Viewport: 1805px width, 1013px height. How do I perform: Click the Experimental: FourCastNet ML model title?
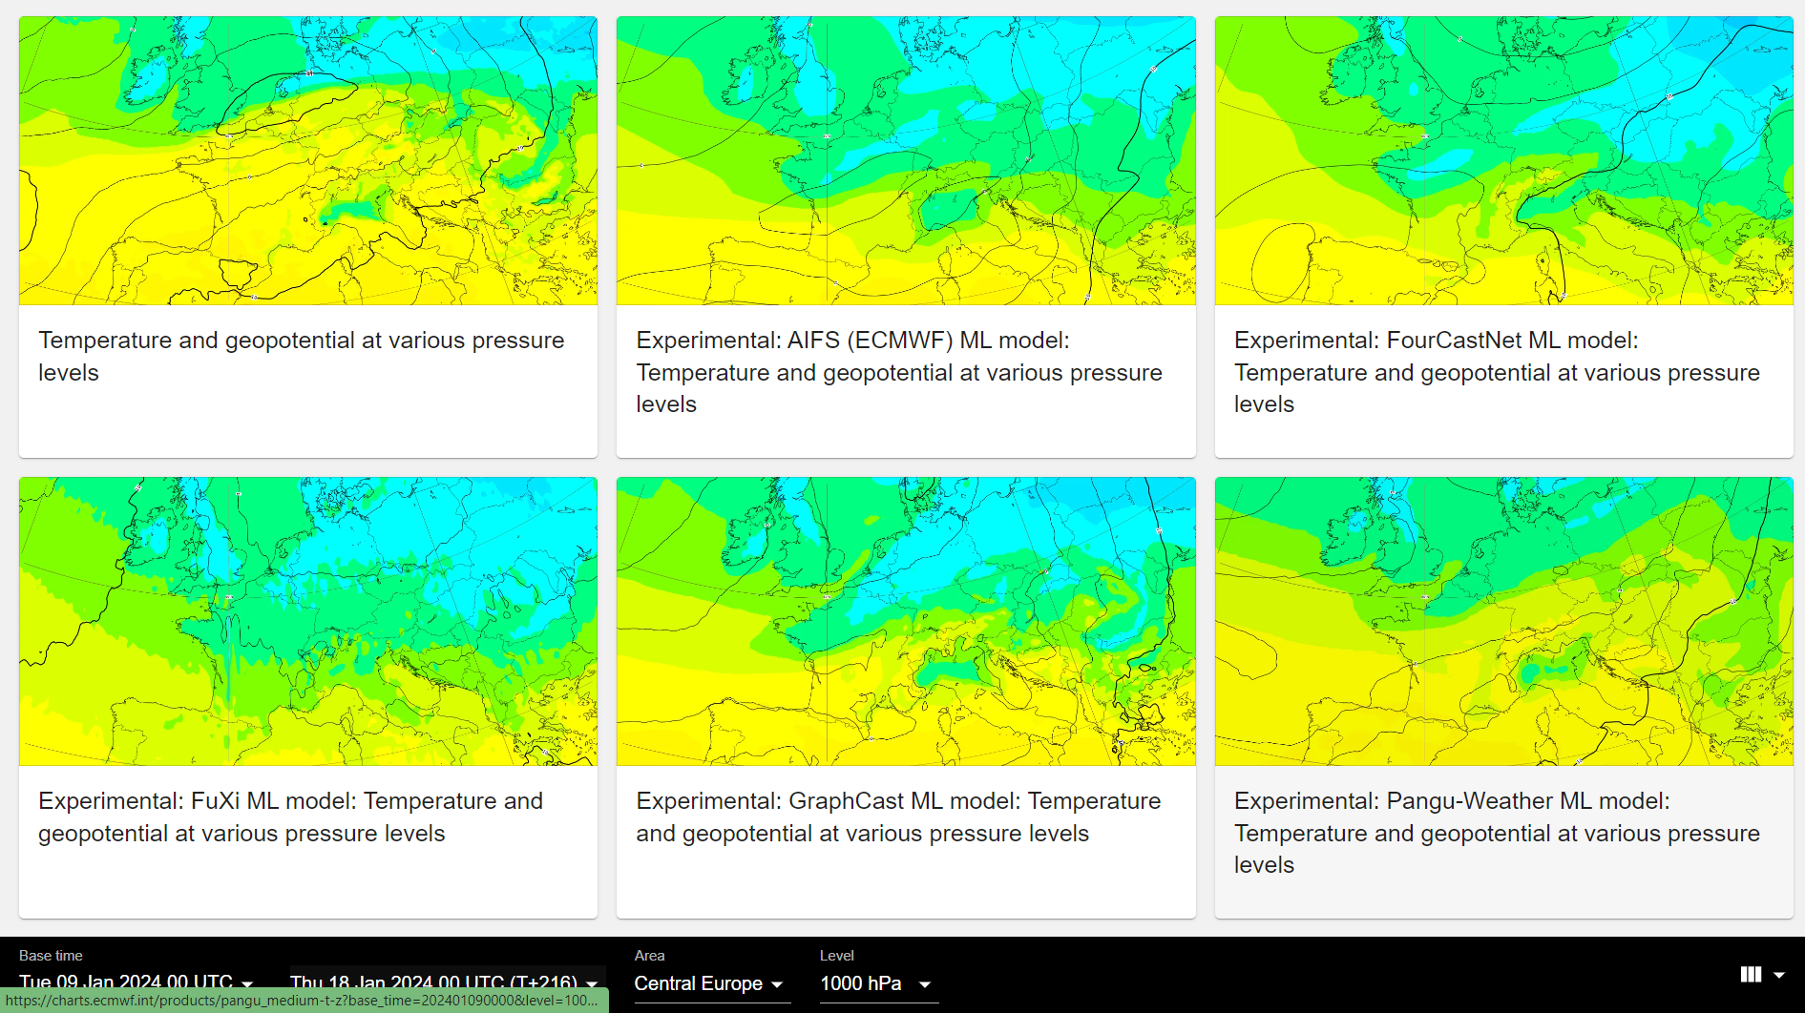click(1497, 372)
